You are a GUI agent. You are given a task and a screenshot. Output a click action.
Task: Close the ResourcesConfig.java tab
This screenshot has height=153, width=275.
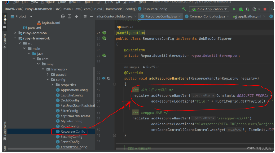pos(180,16)
